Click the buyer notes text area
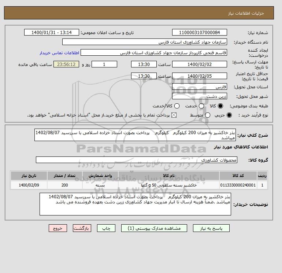 pos(135,204)
